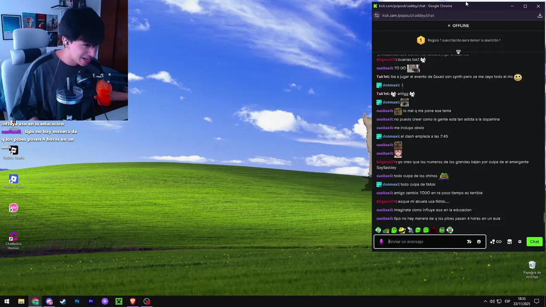Open the Chatterino Homies desktop icon
The image size is (546, 307).
point(14,240)
